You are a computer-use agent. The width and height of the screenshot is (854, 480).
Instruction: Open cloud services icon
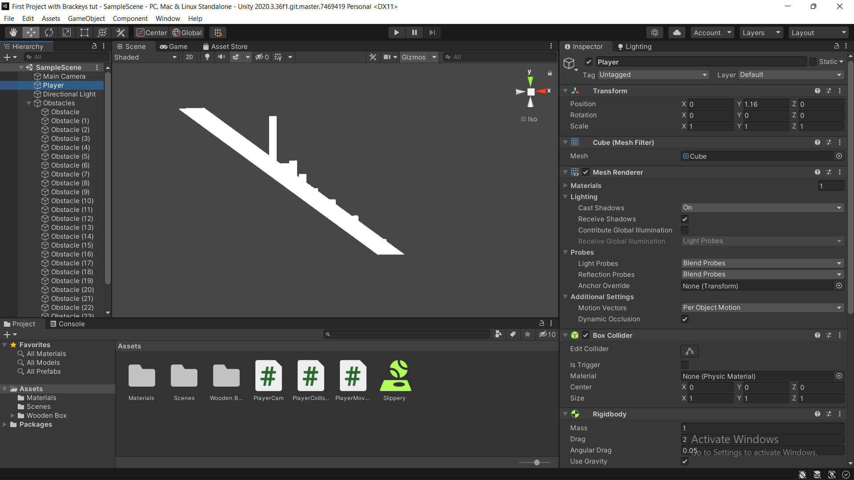coord(677,32)
